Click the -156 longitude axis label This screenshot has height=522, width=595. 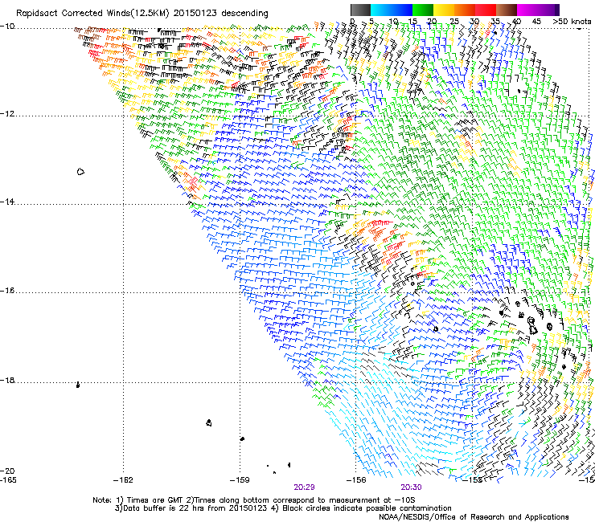(356, 480)
